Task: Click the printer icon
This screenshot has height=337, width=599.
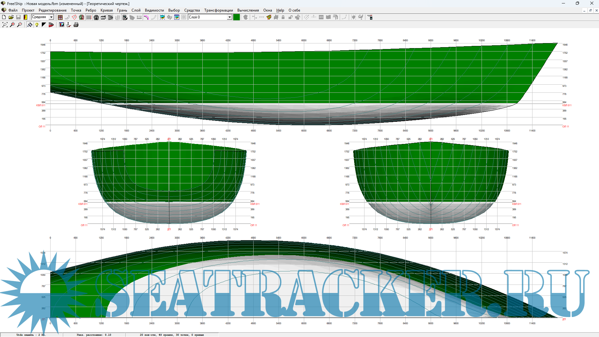Action: (76, 25)
